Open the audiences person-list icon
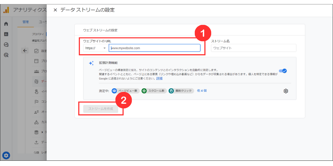This screenshot has width=333, height=166. click(x=36, y=112)
